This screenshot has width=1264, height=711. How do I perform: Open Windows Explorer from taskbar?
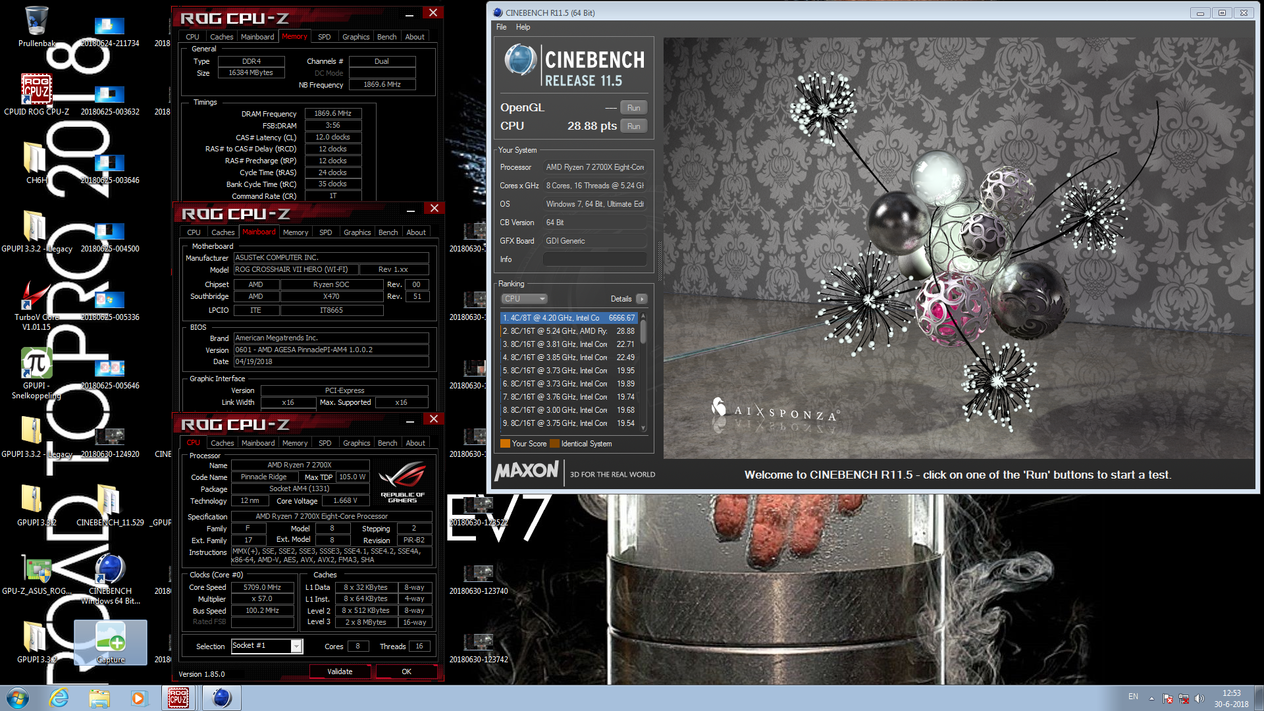pyautogui.click(x=99, y=698)
